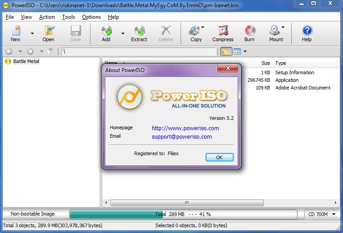This screenshot has height=233, width=343.
Task: Open the CD 700M media dropdown
Action: 322,214
